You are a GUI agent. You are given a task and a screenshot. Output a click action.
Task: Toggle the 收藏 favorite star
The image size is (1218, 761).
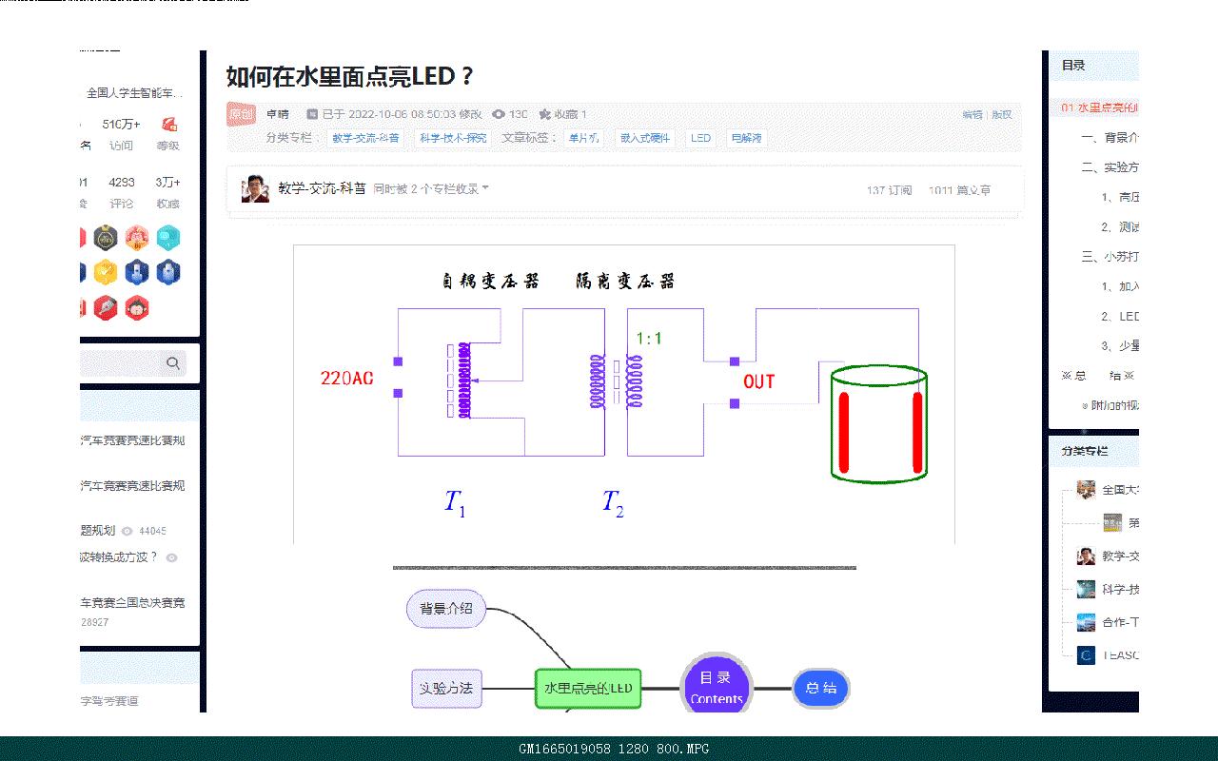click(543, 114)
